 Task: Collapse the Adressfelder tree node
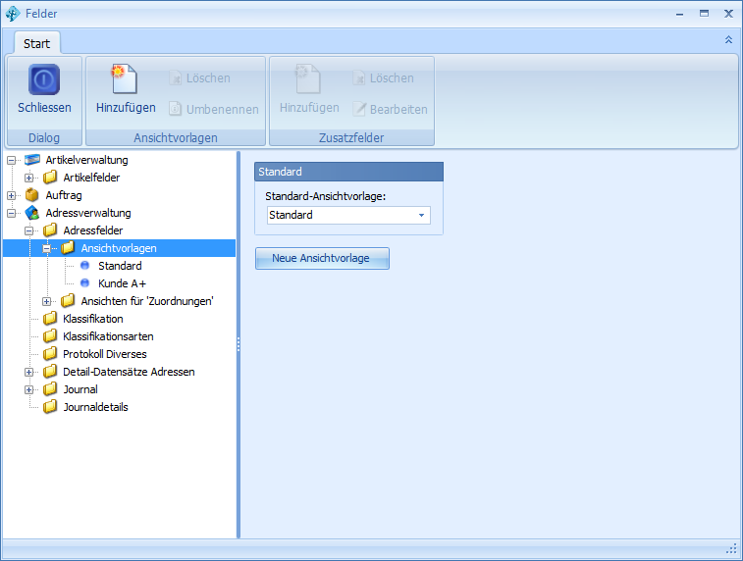(x=29, y=230)
